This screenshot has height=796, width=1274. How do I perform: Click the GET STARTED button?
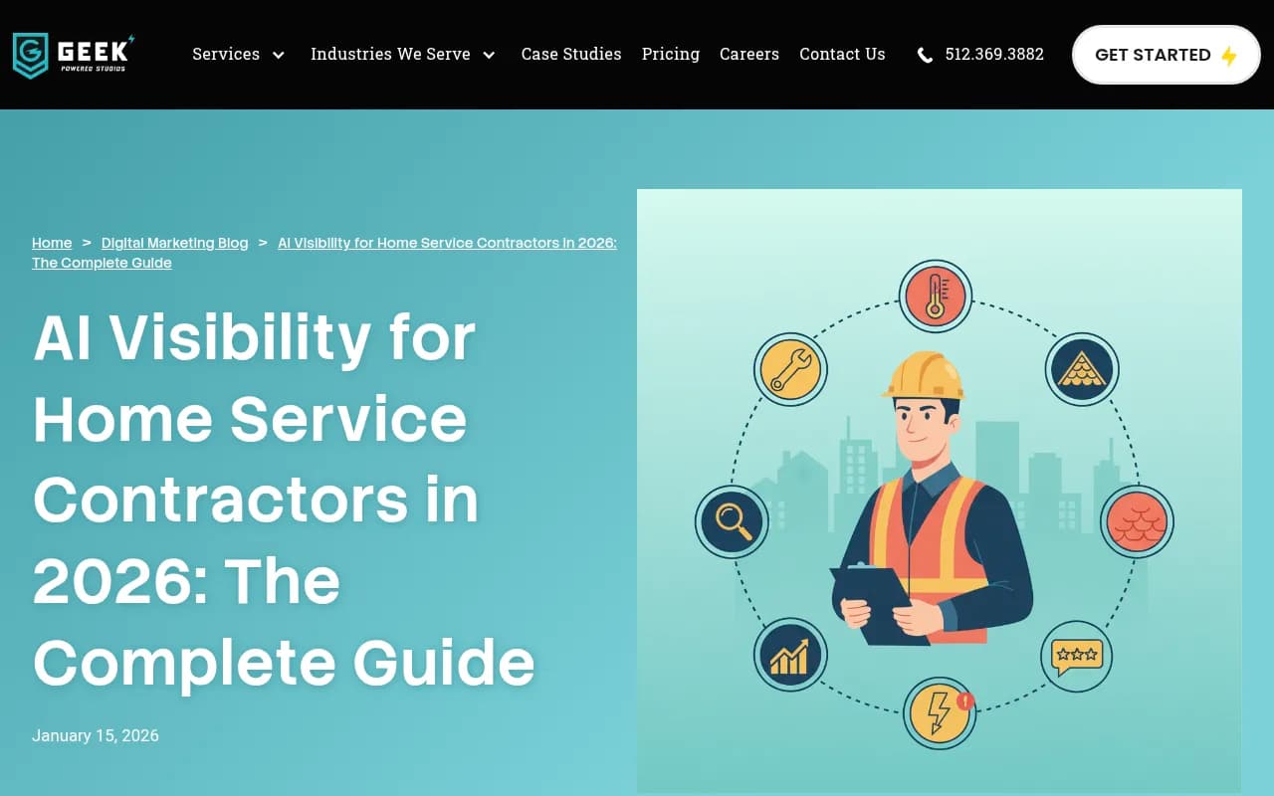coord(1167,55)
